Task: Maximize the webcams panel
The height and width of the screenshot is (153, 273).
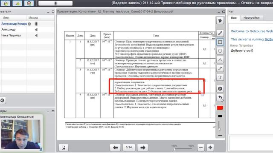Action: [53, 111]
